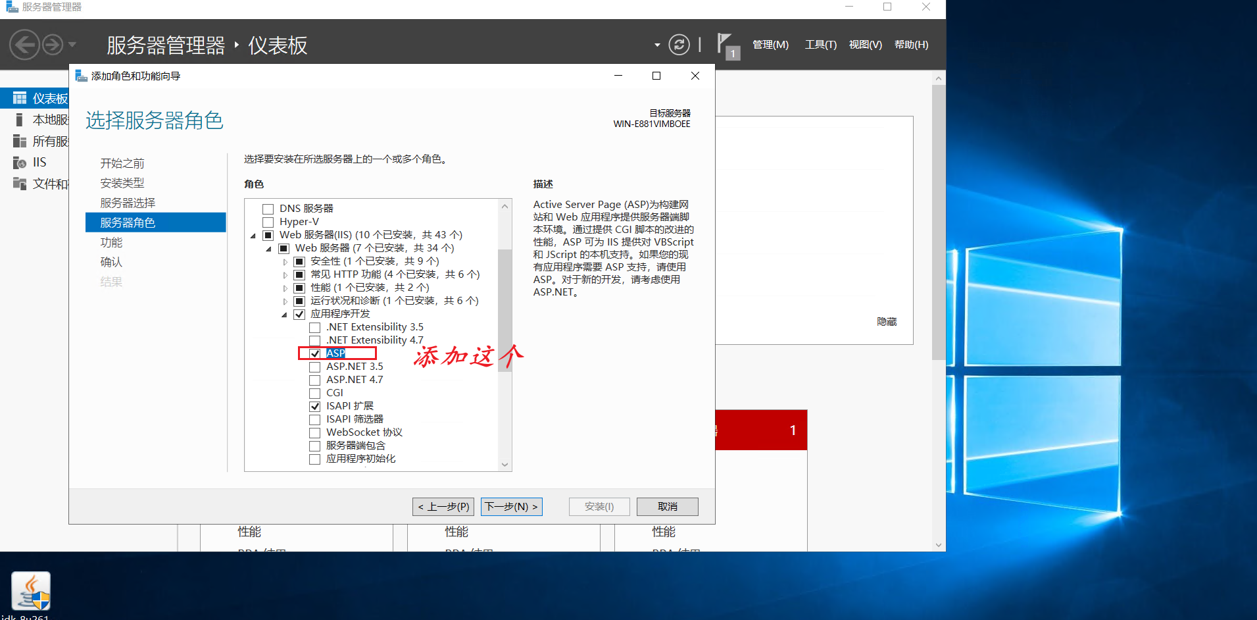Expand the 运行状况和诊断 tree node
1257x620 pixels.
(x=285, y=301)
